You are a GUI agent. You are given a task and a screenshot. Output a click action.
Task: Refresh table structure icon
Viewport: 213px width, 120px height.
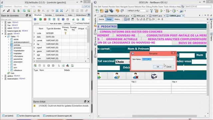[35, 19]
